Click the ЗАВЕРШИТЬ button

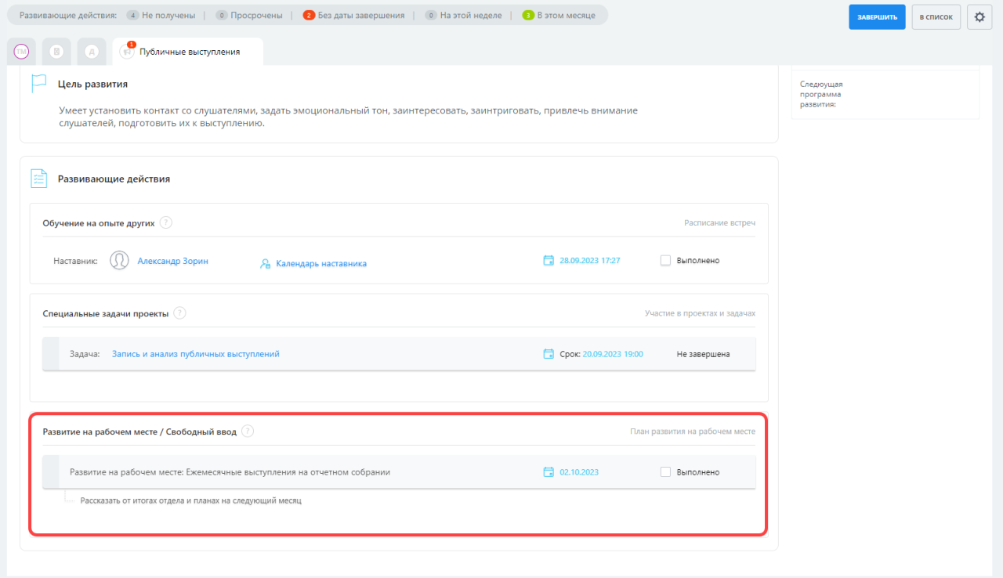click(877, 16)
